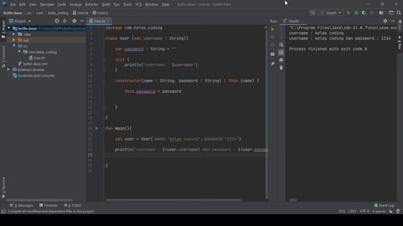Open the TODO tool window

tap(73, 205)
